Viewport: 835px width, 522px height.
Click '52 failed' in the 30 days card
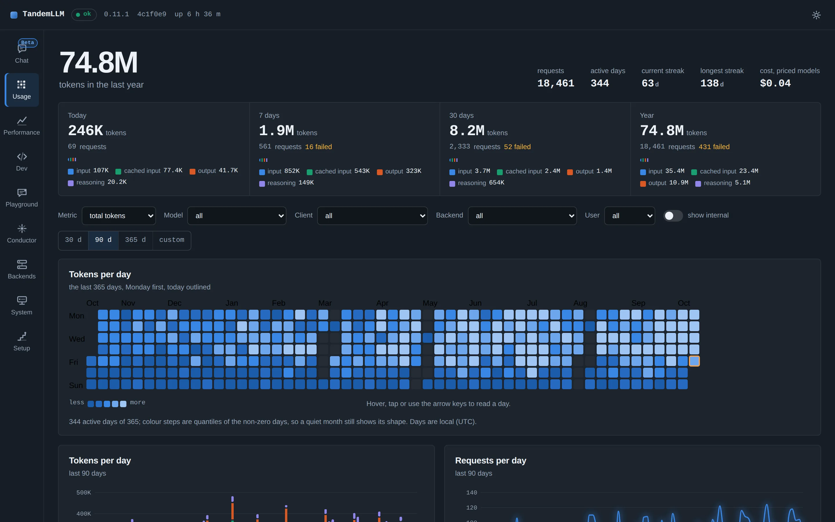click(x=517, y=147)
